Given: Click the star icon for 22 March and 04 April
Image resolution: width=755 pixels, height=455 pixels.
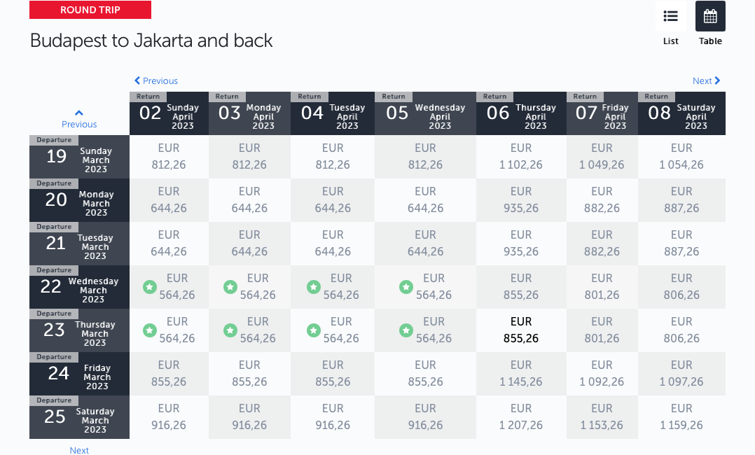Looking at the screenshot, I should 314,288.
